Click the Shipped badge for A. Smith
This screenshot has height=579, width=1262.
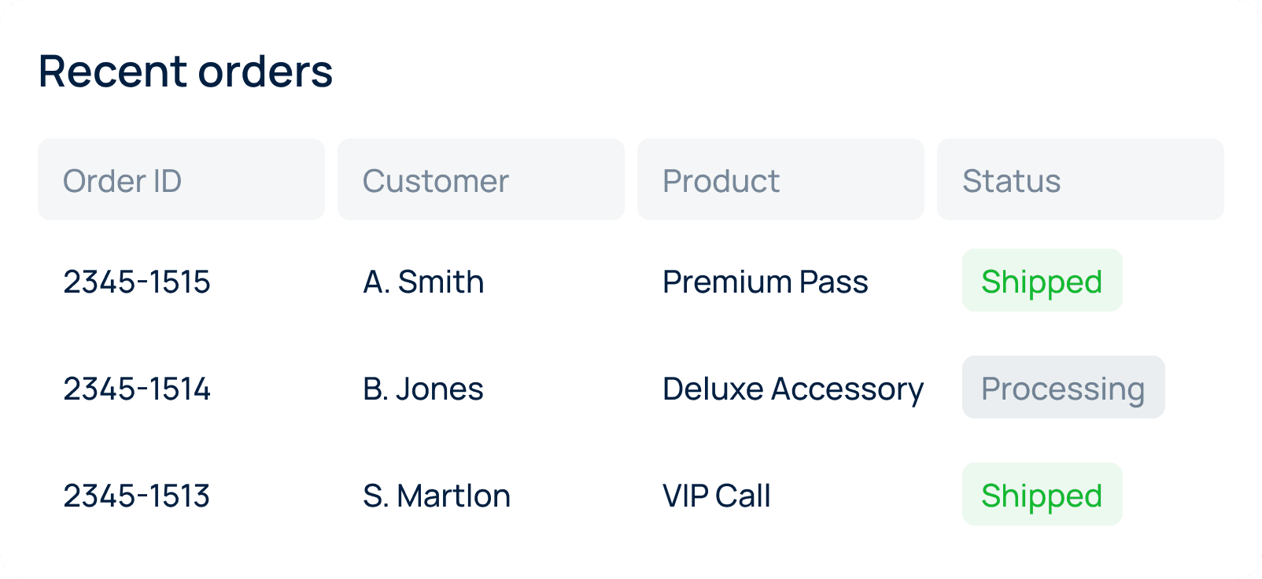pos(1042,281)
